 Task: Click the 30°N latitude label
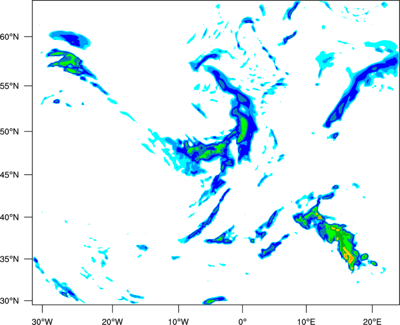pyautogui.click(x=9, y=301)
